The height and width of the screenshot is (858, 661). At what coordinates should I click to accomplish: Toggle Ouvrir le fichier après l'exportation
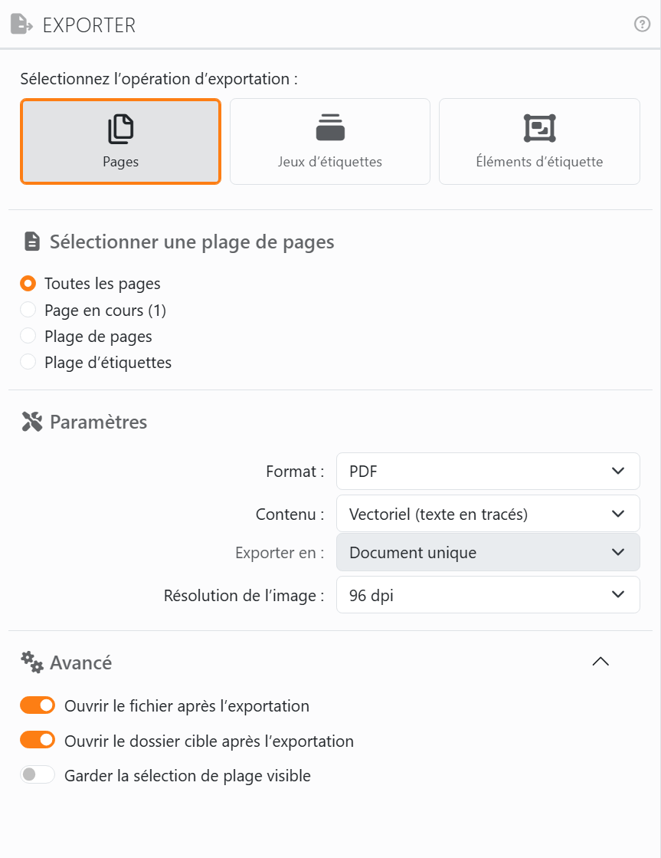click(38, 705)
